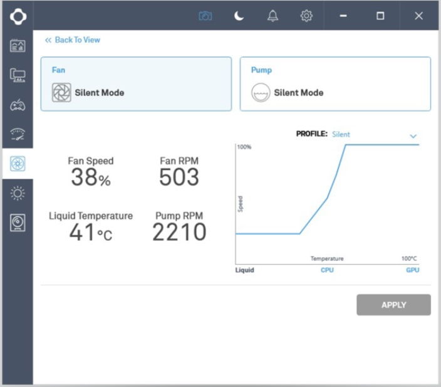Select the Cooling fan icon in sidebar
This screenshot has height=387, width=441.
18,164
